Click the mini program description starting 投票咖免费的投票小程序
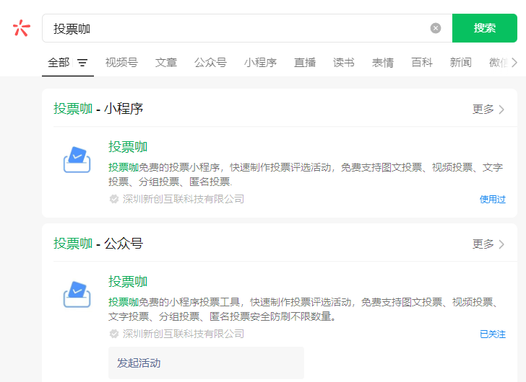Viewport: 526px width, 382px height. coord(306,174)
